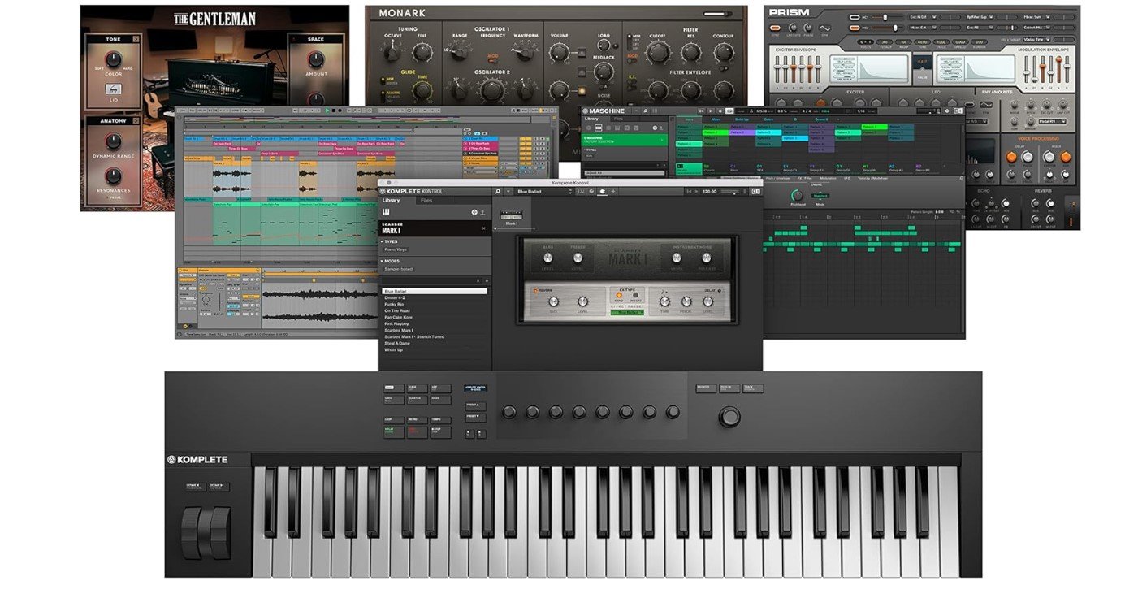Viewport: 1125px width, 594px height.
Task: Select the Sample-based mode tag
Action: [399, 269]
